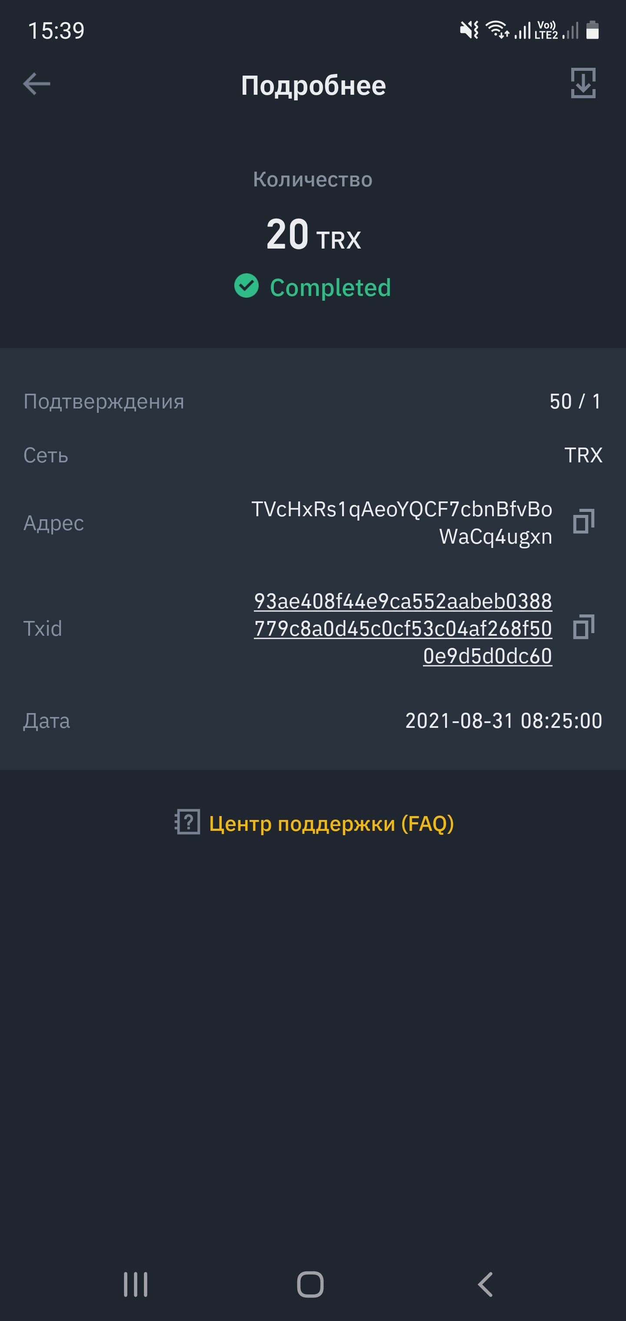The image size is (626, 1321).
Task: Open Android recent apps button
Action: [136, 1284]
